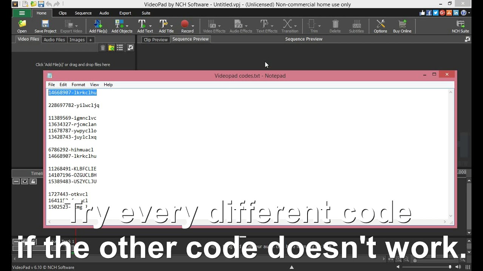Click the Notepad scroll up arrow
The image size is (483, 271).
pyautogui.click(x=451, y=92)
